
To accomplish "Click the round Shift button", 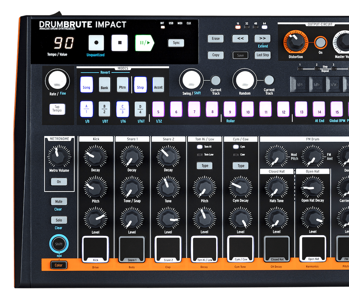I will (x=59, y=244).
